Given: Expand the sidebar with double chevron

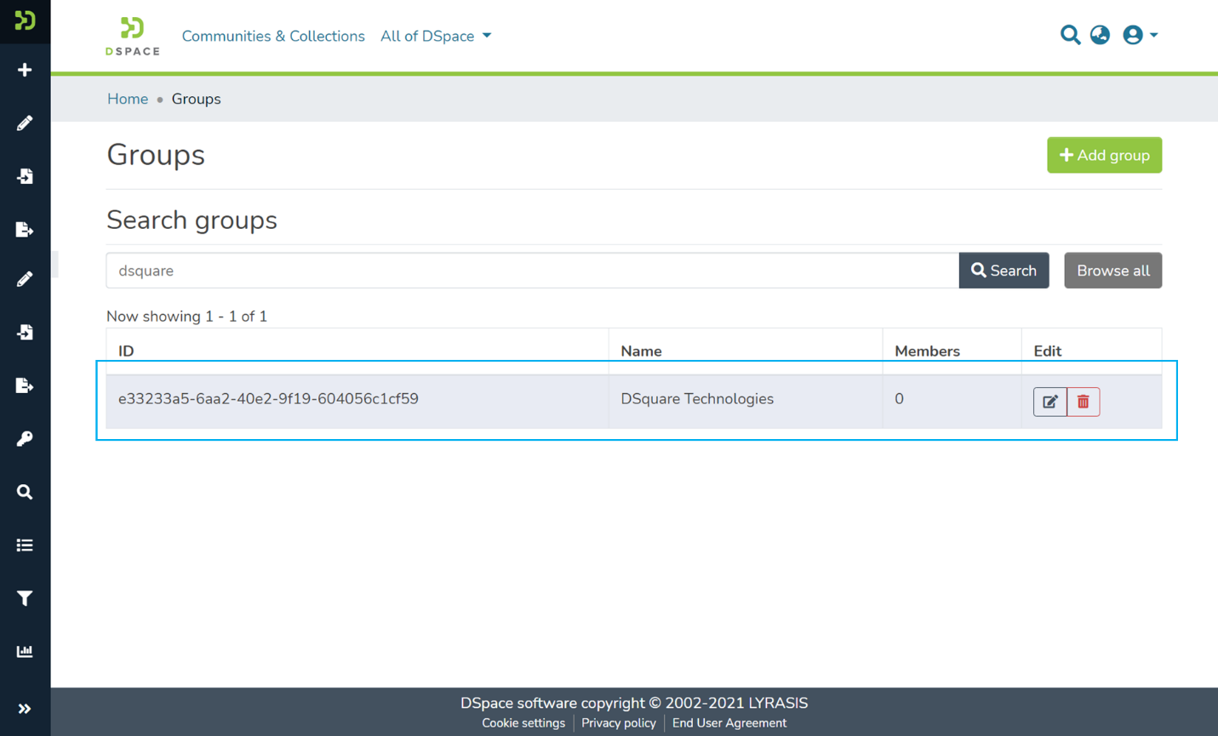Looking at the screenshot, I should (x=25, y=709).
